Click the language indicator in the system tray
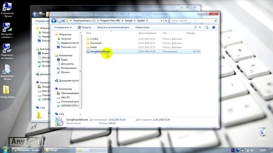 tap(233, 150)
